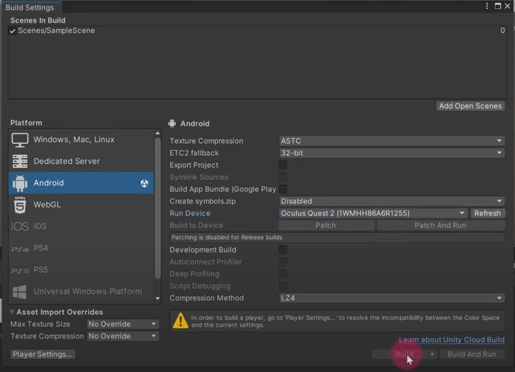The width and height of the screenshot is (515, 372).
Task: Open the Compression Method LZ4 dropdown
Action: (x=391, y=298)
